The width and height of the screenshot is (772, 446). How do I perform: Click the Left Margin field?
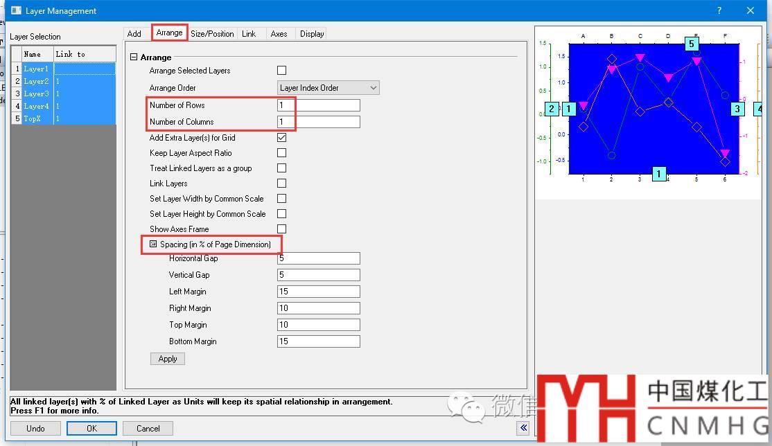tap(319, 292)
